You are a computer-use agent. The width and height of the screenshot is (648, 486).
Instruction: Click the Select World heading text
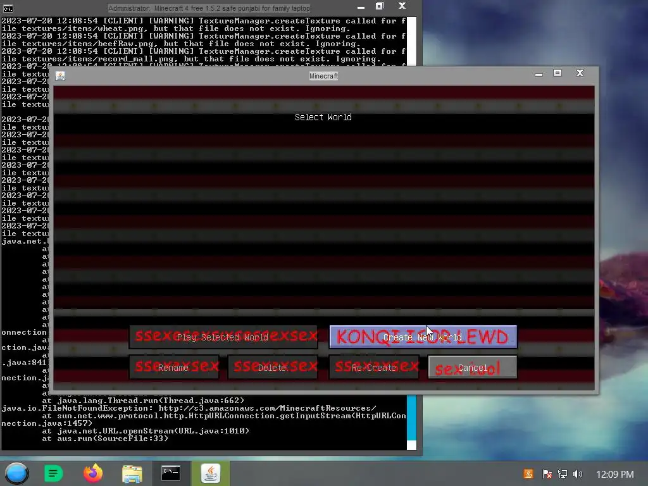point(323,117)
